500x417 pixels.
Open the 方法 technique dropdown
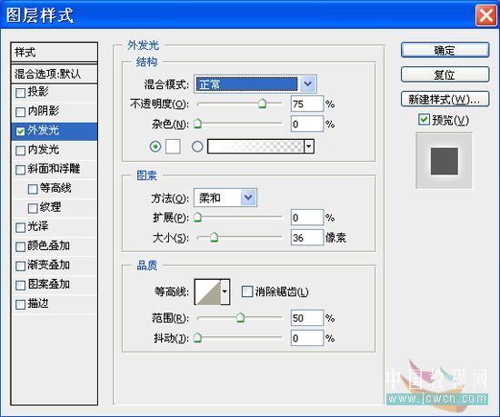[x=225, y=198]
